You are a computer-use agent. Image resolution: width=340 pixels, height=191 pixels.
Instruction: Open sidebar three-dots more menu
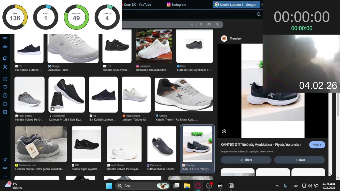[x=5, y=176]
